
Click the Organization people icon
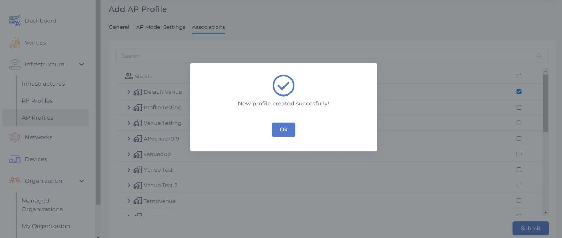pyautogui.click(x=15, y=181)
